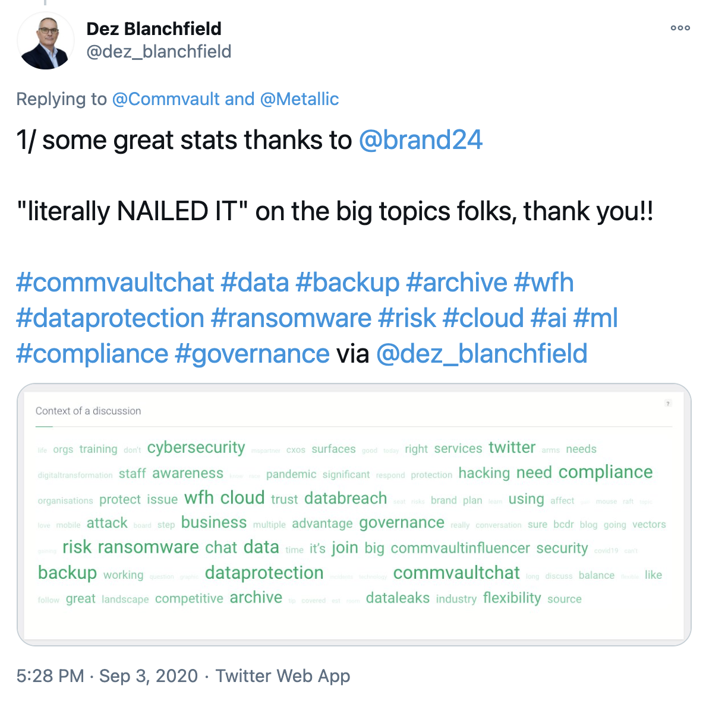Follow the #backup hashtag link

pyautogui.click(x=348, y=283)
